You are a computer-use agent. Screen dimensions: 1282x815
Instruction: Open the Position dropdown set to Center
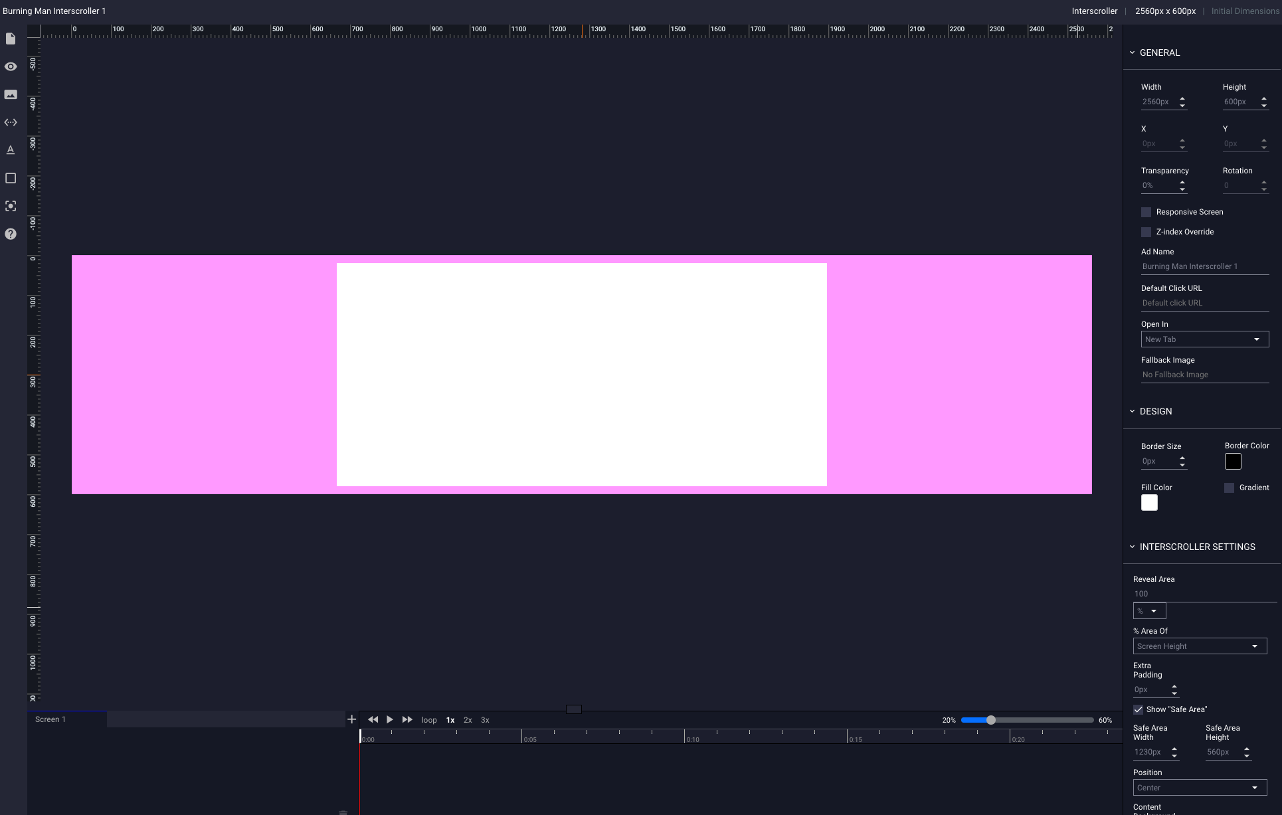pyautogui.click(x=1200, y=787)
